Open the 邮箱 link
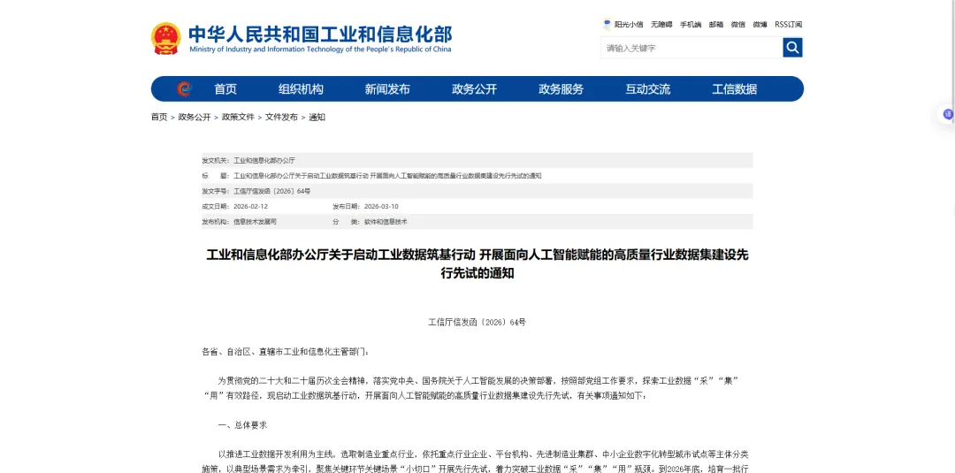Screen dimensions: 955x473 click(716, 25)
